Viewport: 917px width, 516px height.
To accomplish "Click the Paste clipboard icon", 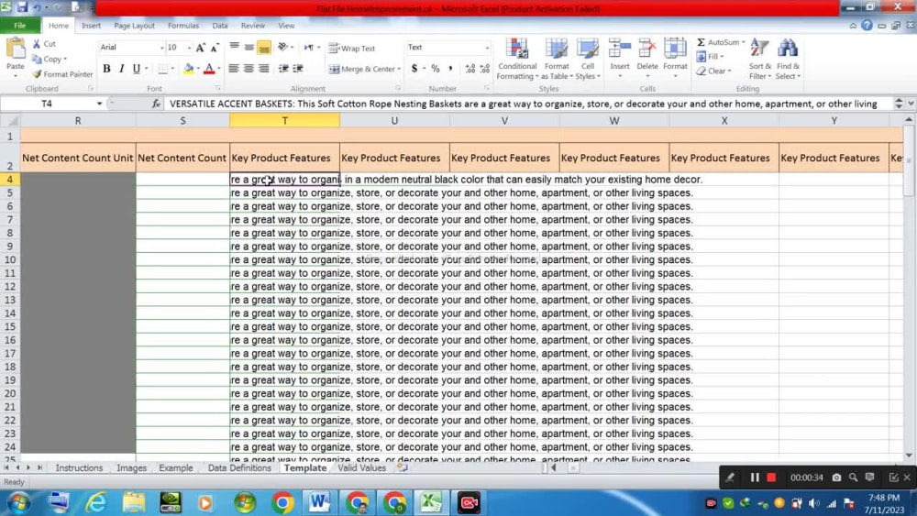I will pos(16,49).
